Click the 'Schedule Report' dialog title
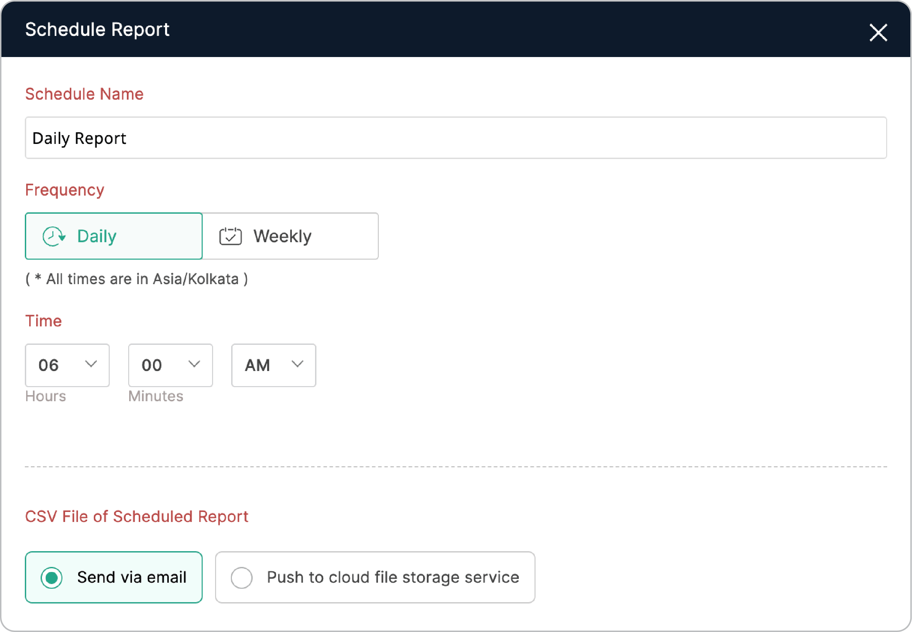 (x=97, y=30)
